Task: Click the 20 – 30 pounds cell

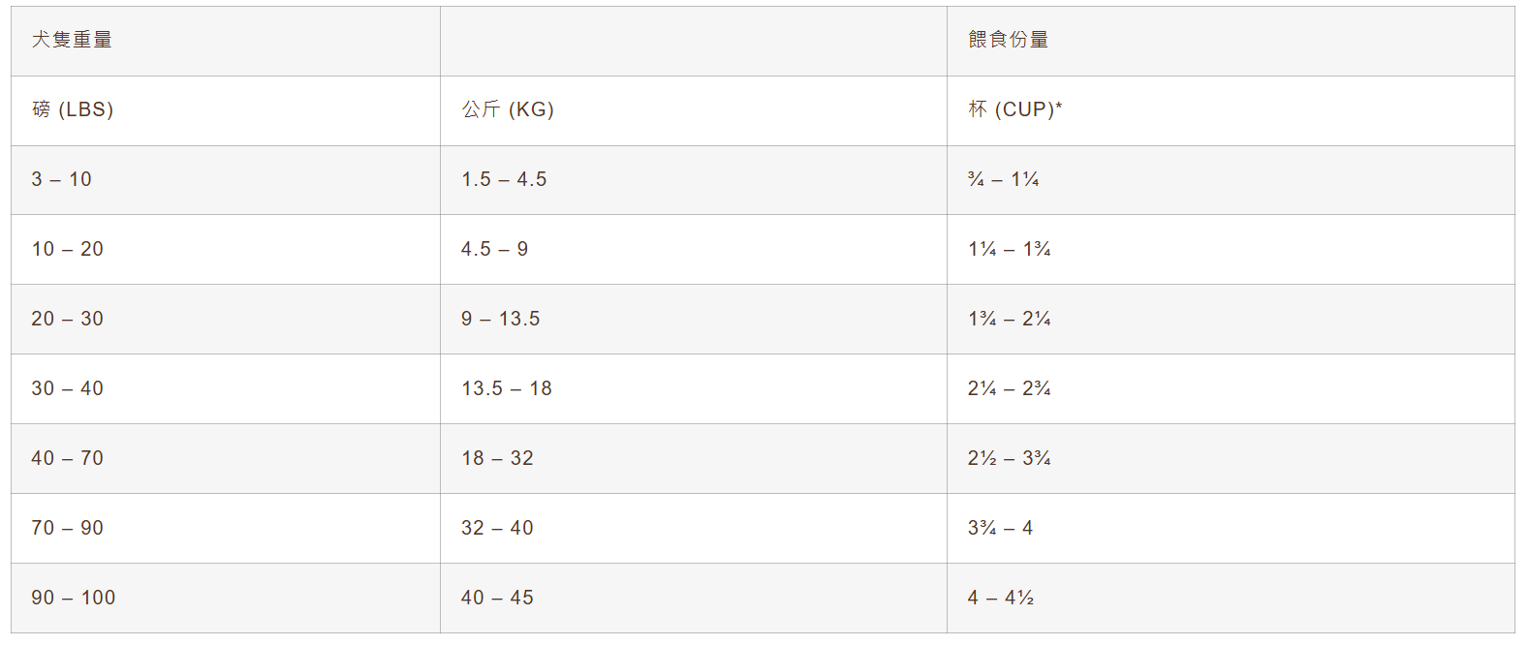Action: (67, 319)
